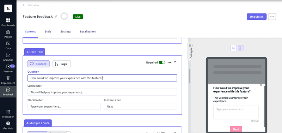Screen dimensions: 282x133
Task: Select the 3. Open Text header
Action: pyautogui.click(x=35, y=52)
